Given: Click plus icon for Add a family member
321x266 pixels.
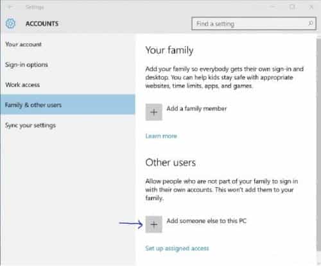Looking at the screenshot, I should pos(153,112).
